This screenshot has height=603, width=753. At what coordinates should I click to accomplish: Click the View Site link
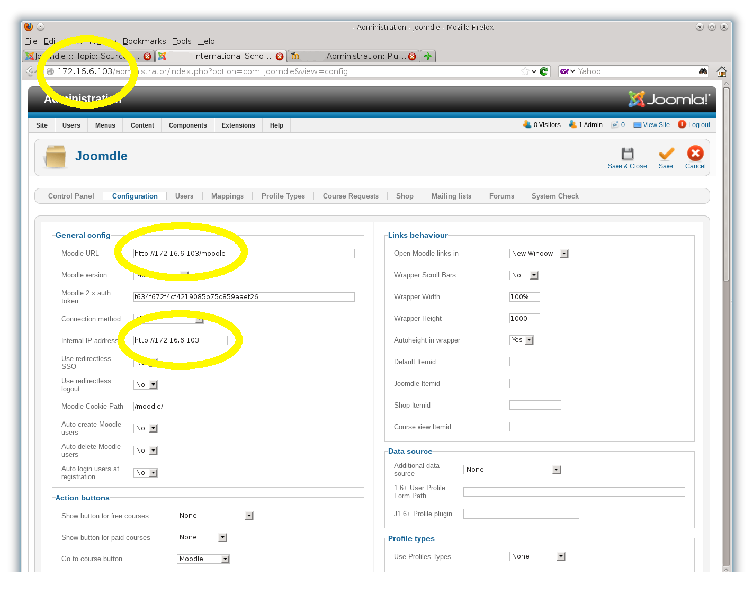(x=656, y=125)
